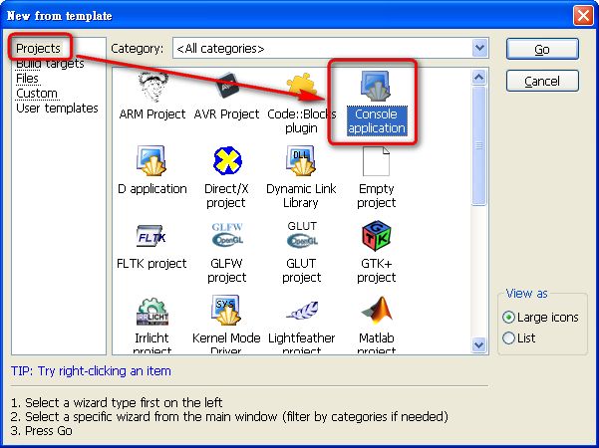Click the 'D application' label text
The width and height of the screenshot is (599, 448).
(x=152, y=189)
